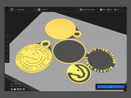This screenshot has width=131, height=98.
Task: Click the Extra Coarse profile text
Action: point(89,10)
